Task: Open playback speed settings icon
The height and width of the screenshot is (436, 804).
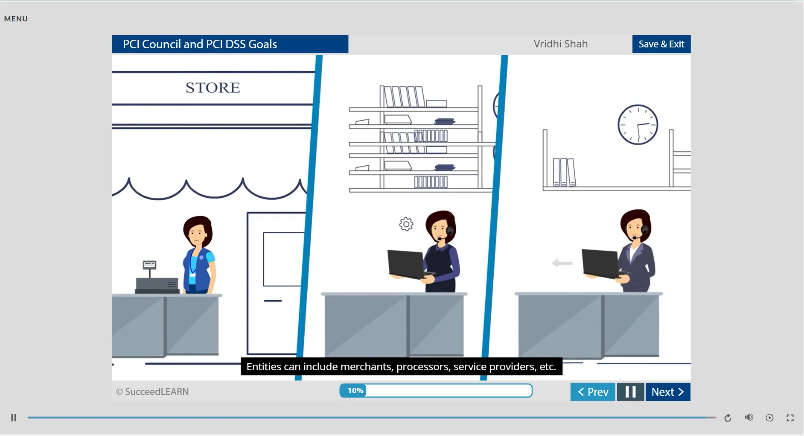Action: point(769,418)
